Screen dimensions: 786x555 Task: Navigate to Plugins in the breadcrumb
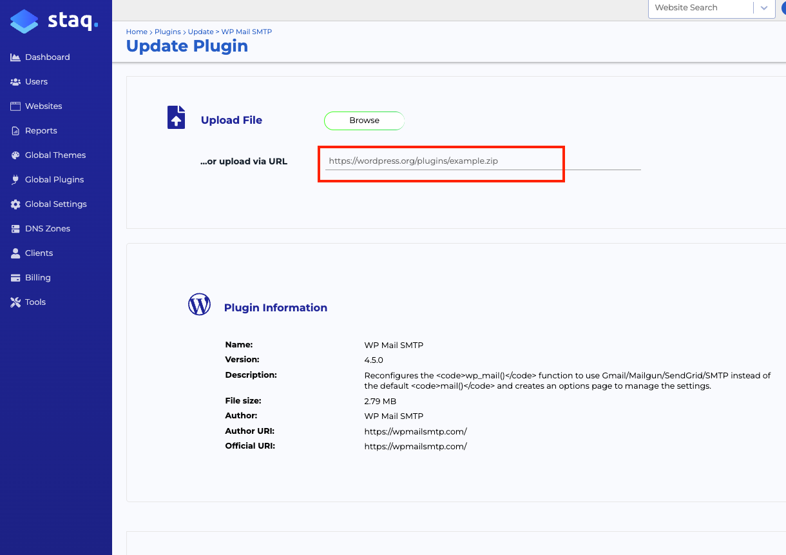coord(167,32)
